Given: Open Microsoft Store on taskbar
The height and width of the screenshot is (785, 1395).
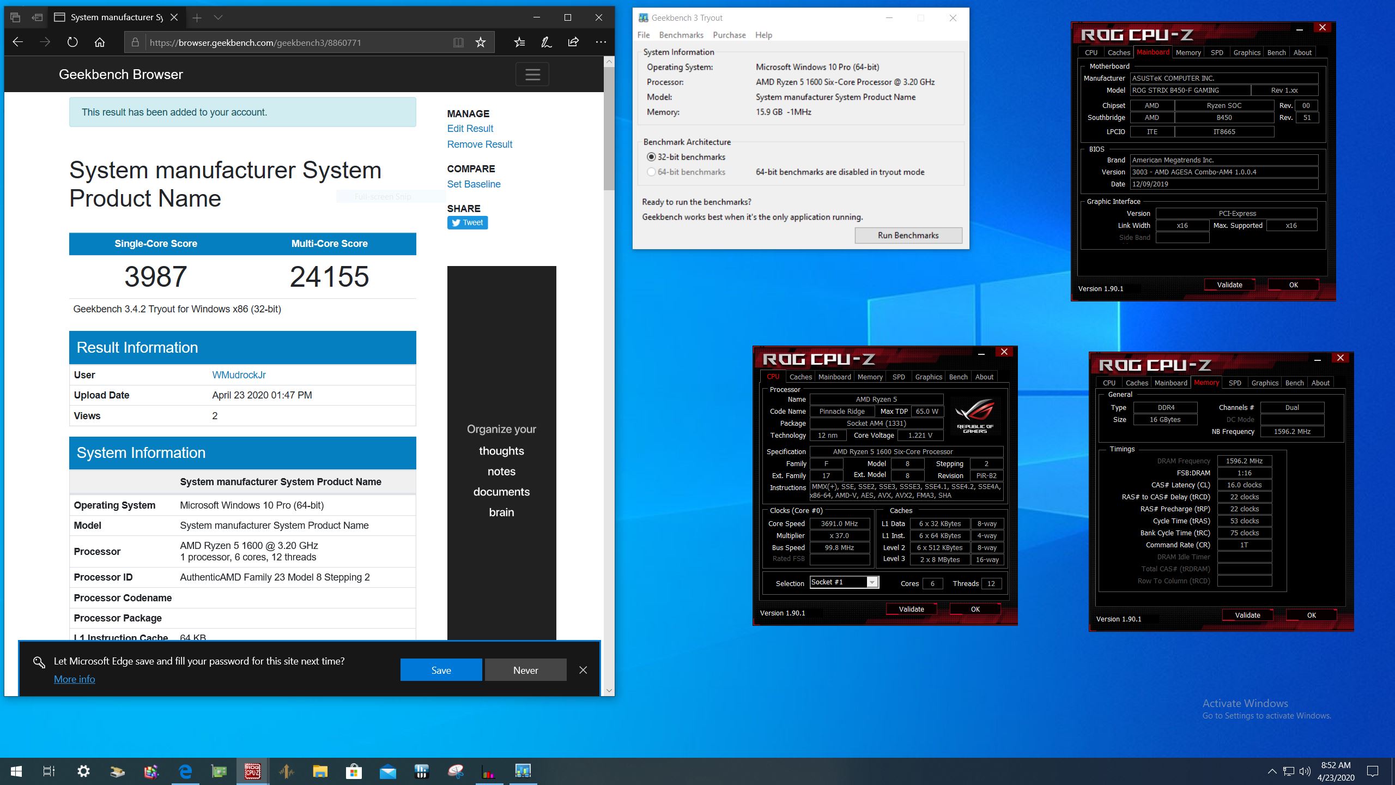Looking at the screenshot, I should coord(354,771).
